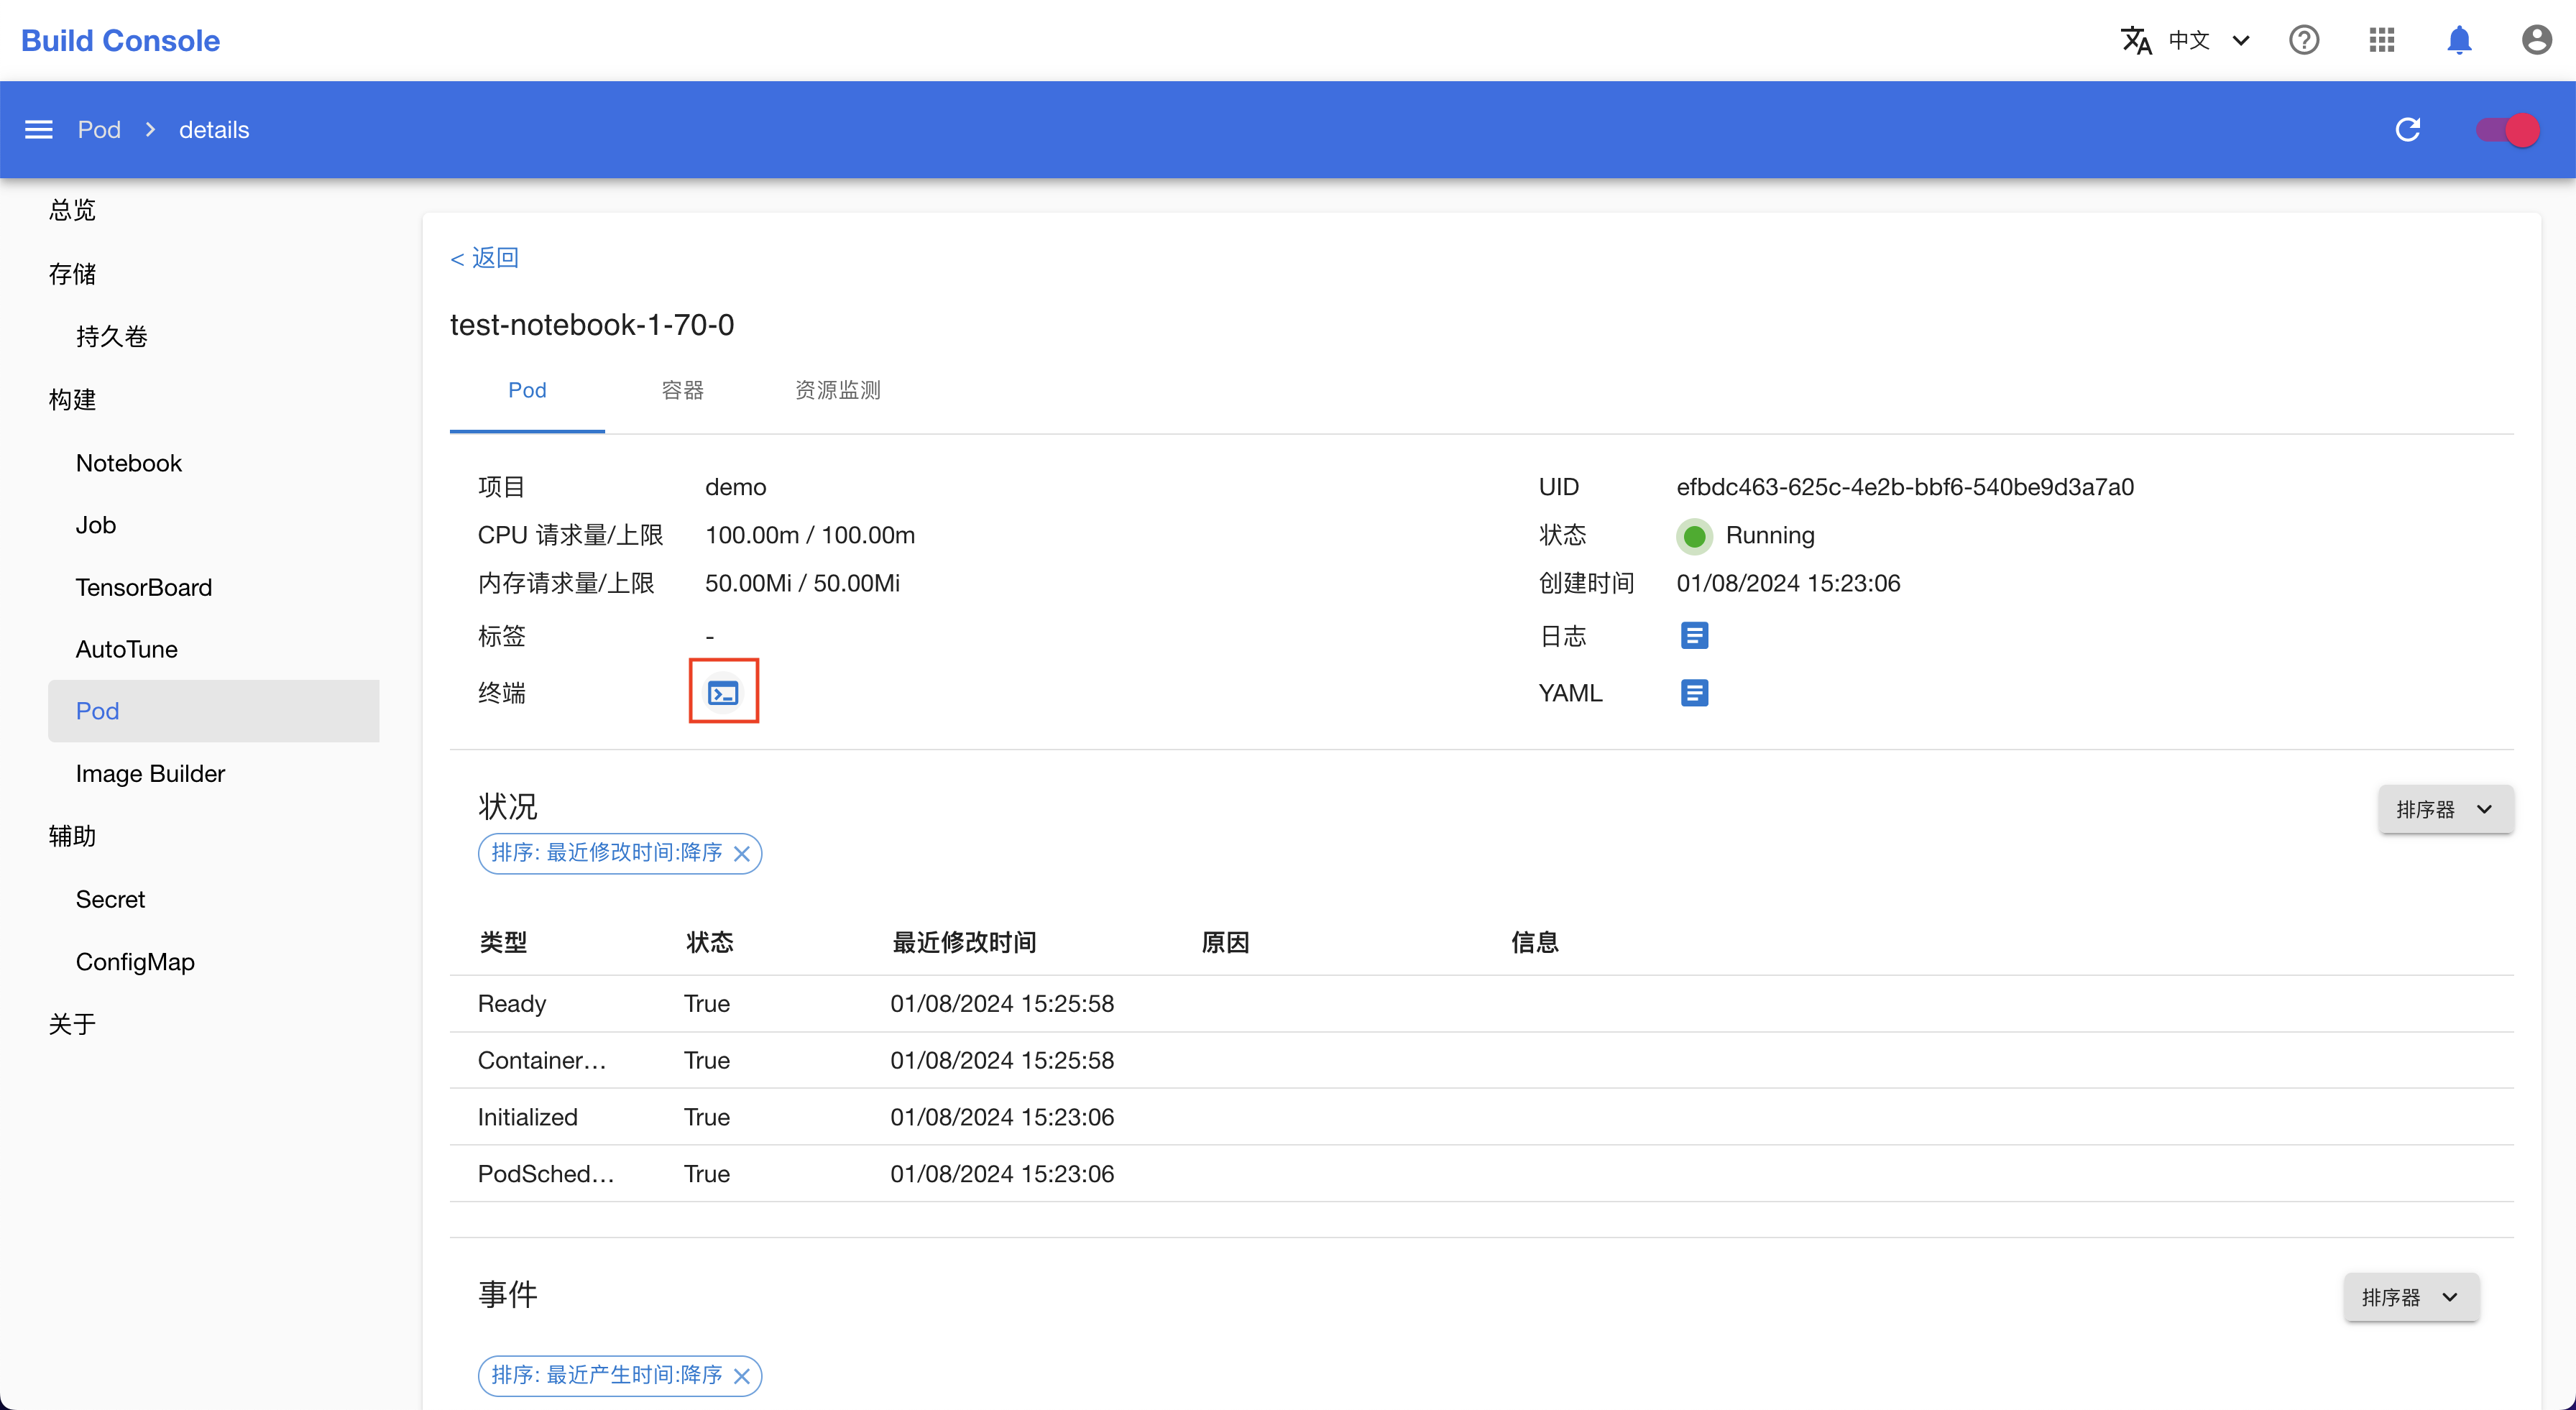2576x1410 pixels.
Task: Go to Image Builder in sidebar
Action: (151, 773)
